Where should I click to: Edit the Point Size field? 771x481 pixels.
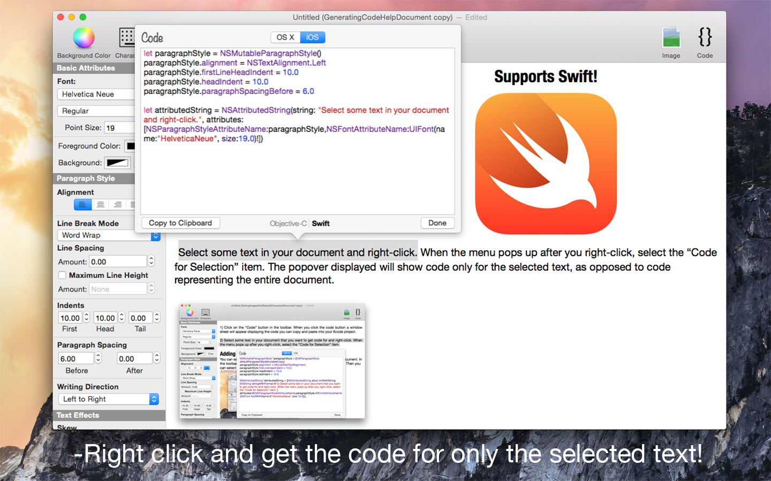coord(119,128)
